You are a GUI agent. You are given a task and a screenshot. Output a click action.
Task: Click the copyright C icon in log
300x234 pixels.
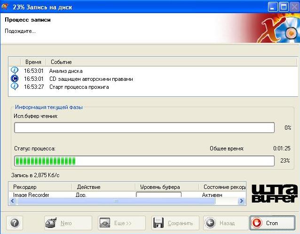pyautogui.click(x=15, y=78)
